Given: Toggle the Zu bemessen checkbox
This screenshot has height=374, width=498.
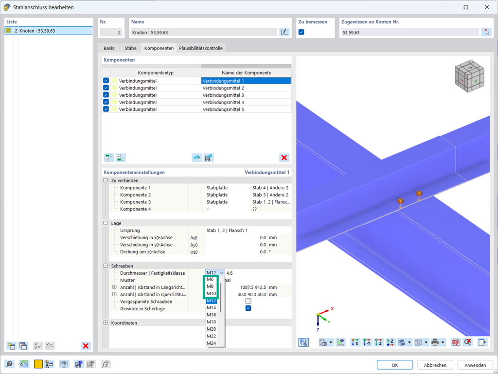Looking at the screenshot, I should [302, 32].
